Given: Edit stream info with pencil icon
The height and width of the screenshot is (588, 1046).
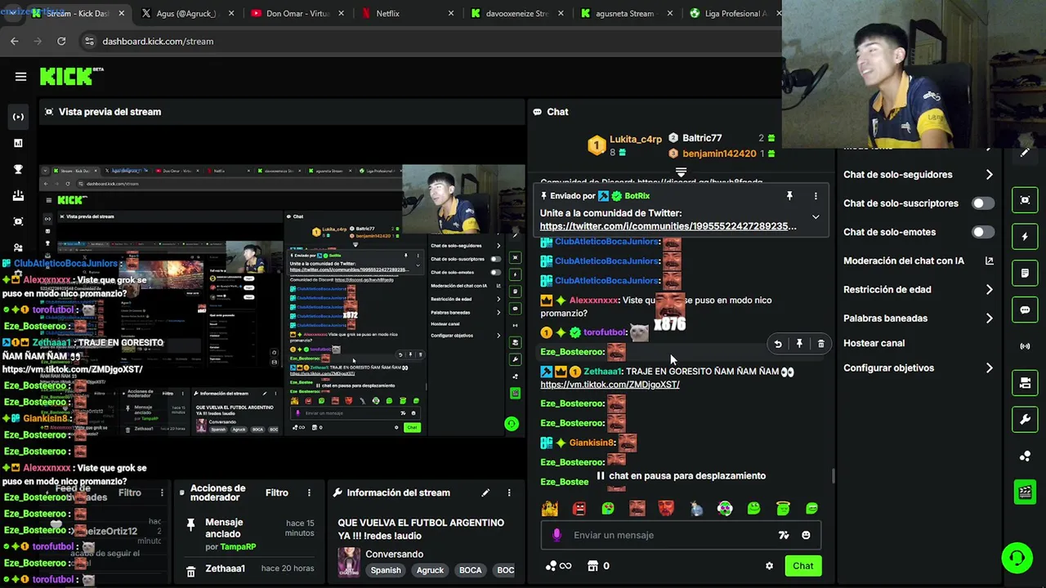Looking at the screenshot, I should tap(485, 492).
